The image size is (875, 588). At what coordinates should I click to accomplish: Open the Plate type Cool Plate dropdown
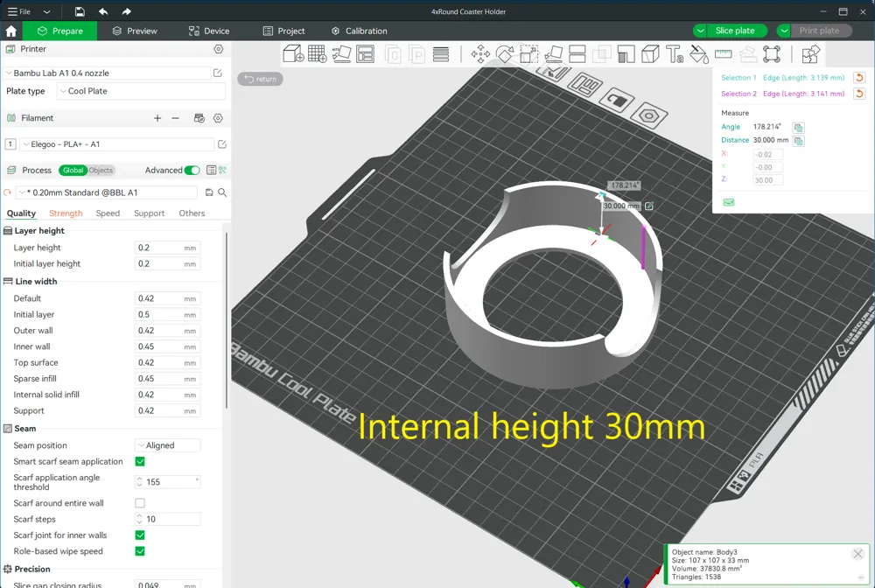tap(141, 91)
